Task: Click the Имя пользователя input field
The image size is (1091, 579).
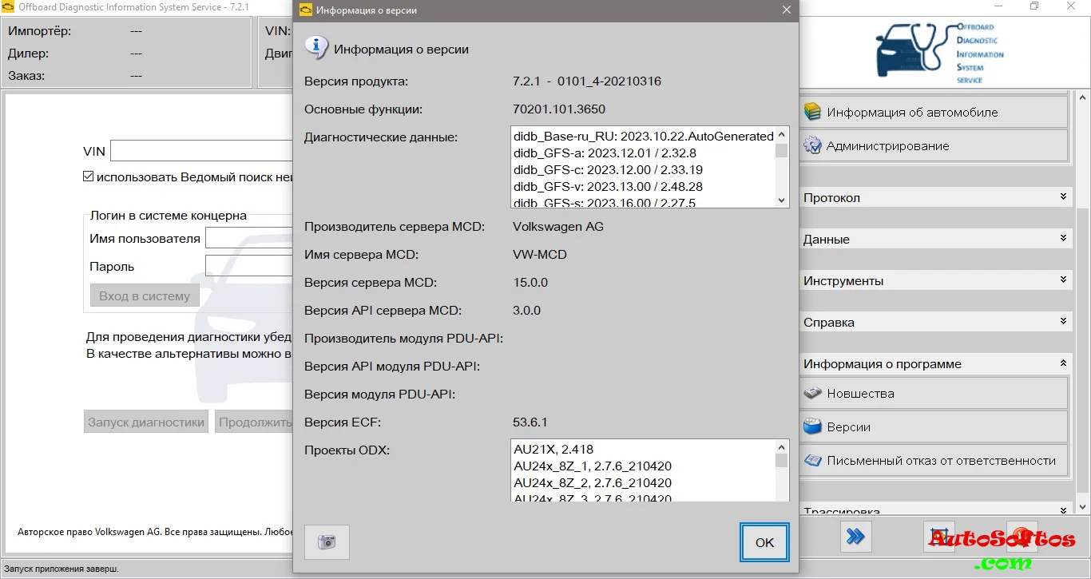Action: click(249, 239)
